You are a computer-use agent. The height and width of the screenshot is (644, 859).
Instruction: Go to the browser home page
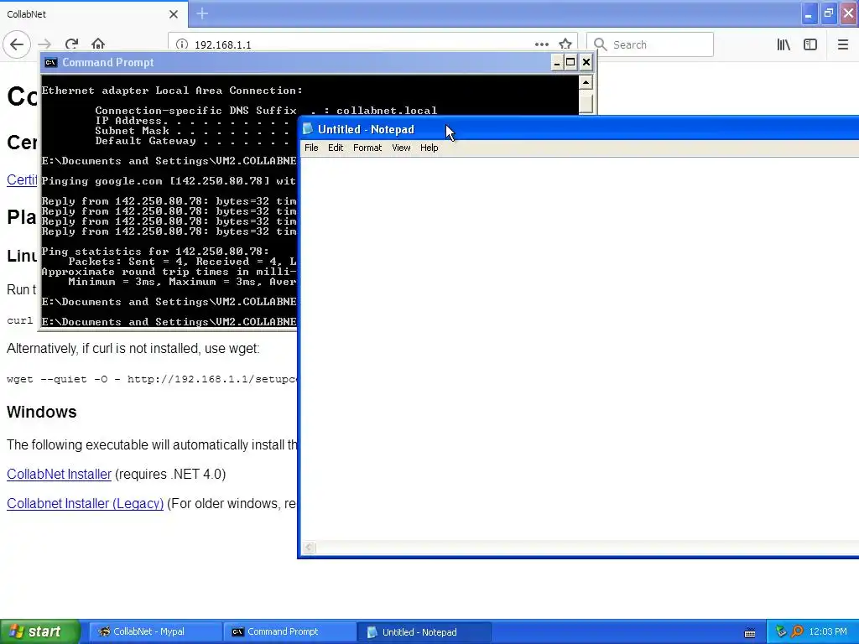click(x=98, y=44)
